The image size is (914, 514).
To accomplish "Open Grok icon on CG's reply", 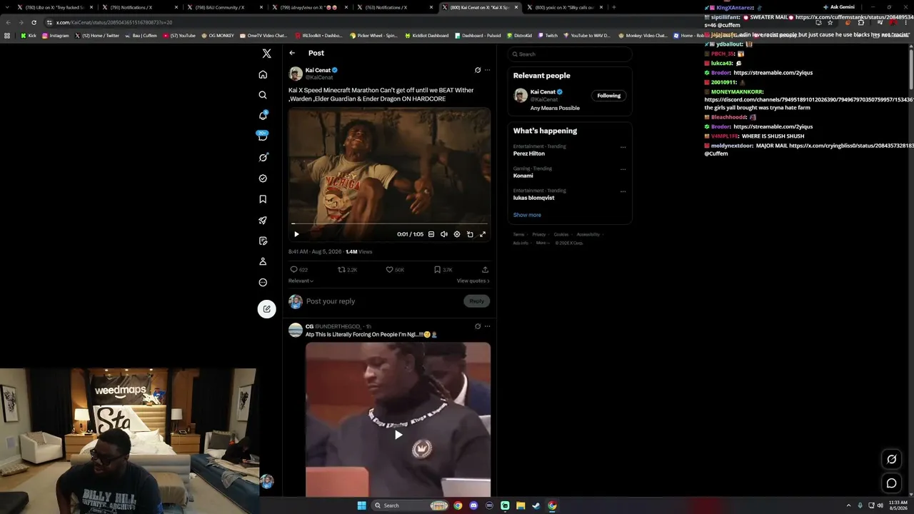I will [x=478, y=326].
